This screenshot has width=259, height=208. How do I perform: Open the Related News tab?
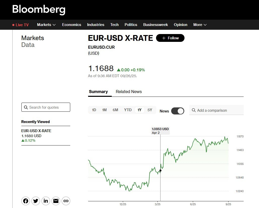129,92
